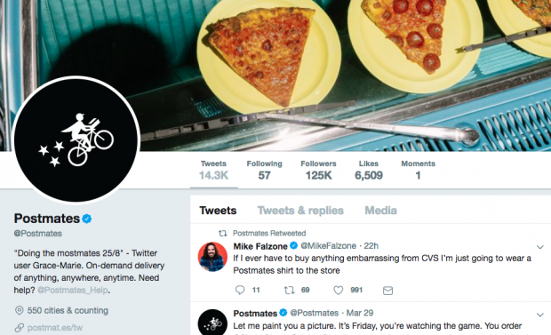Open the 125K Followers list

point(318,170)
